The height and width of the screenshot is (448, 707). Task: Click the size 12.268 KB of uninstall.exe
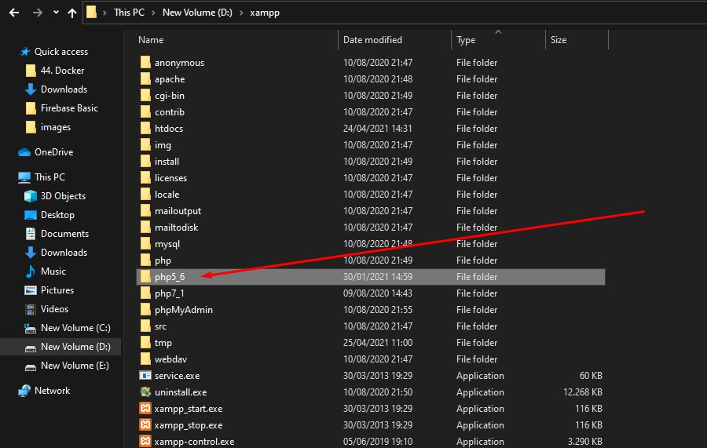(583, 392)
